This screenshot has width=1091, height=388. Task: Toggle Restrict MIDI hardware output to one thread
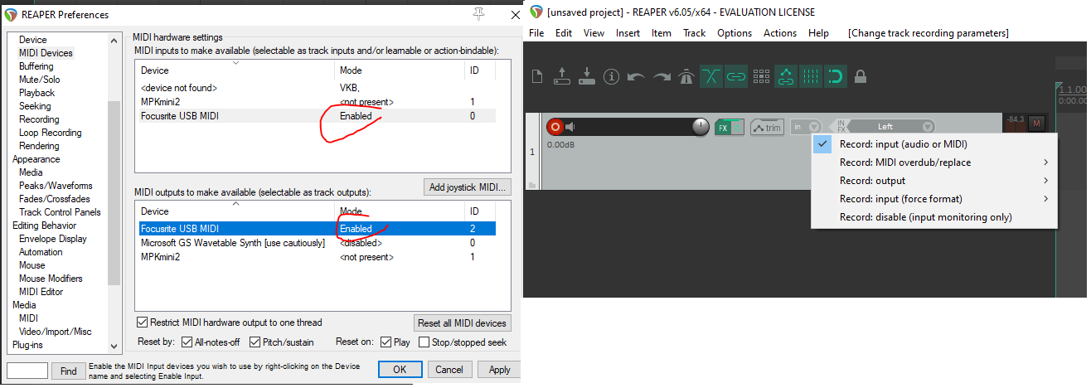[x=142, y=323]
